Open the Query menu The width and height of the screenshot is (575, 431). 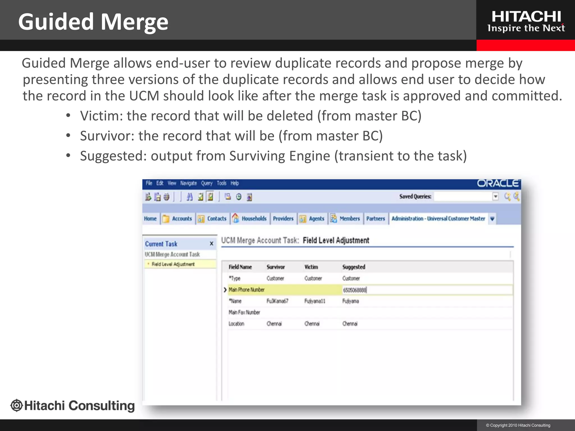(x=207, y=183)
